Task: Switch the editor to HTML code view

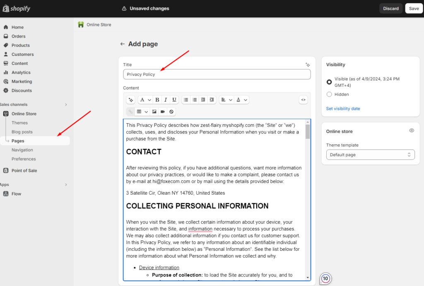Action: [303, 100]
